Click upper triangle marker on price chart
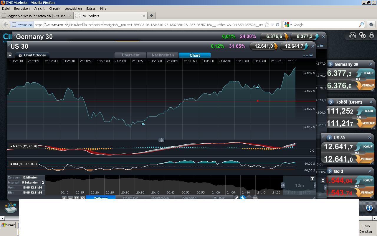 click(258, 87)
